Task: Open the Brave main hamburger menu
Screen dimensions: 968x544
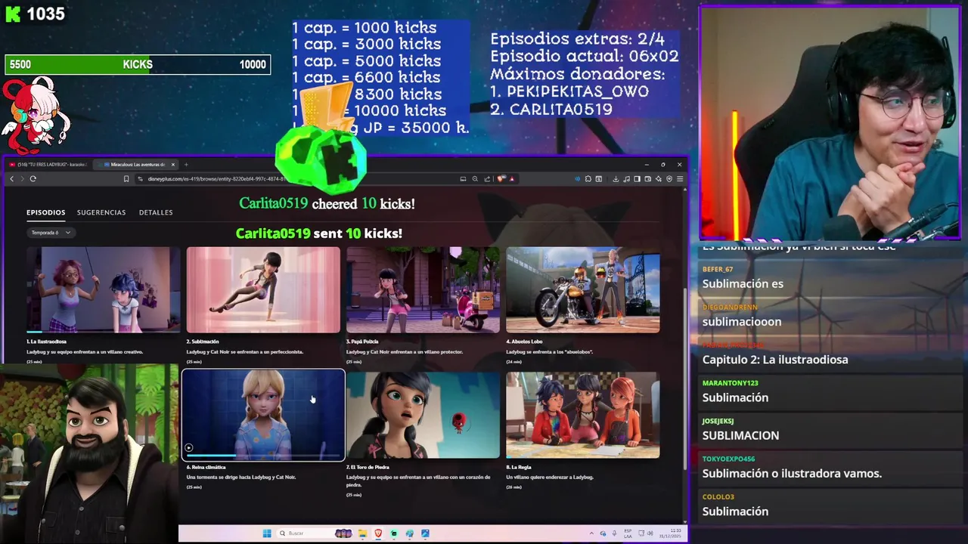Action: pos(680,179)
